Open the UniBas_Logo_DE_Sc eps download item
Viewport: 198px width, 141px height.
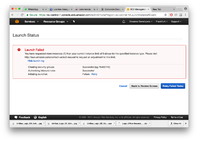pos(98,123)
